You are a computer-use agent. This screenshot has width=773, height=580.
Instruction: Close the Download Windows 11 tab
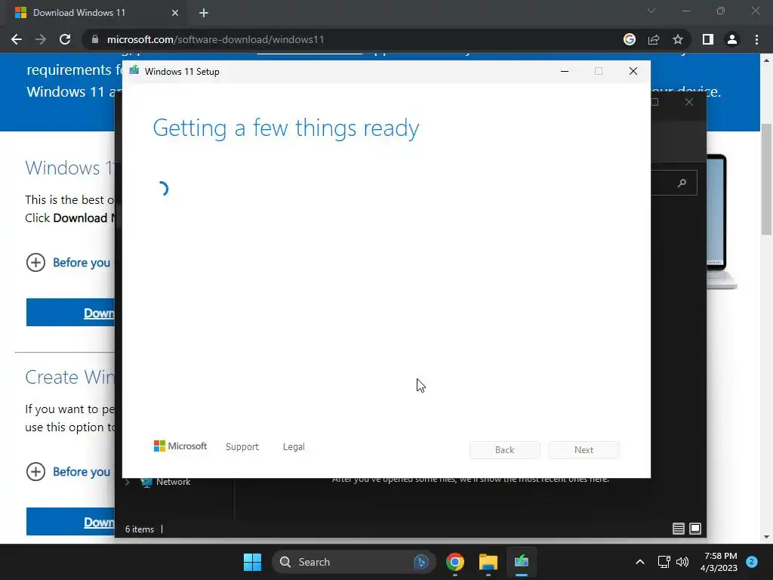pyautogui.click(x=175, y=13)
